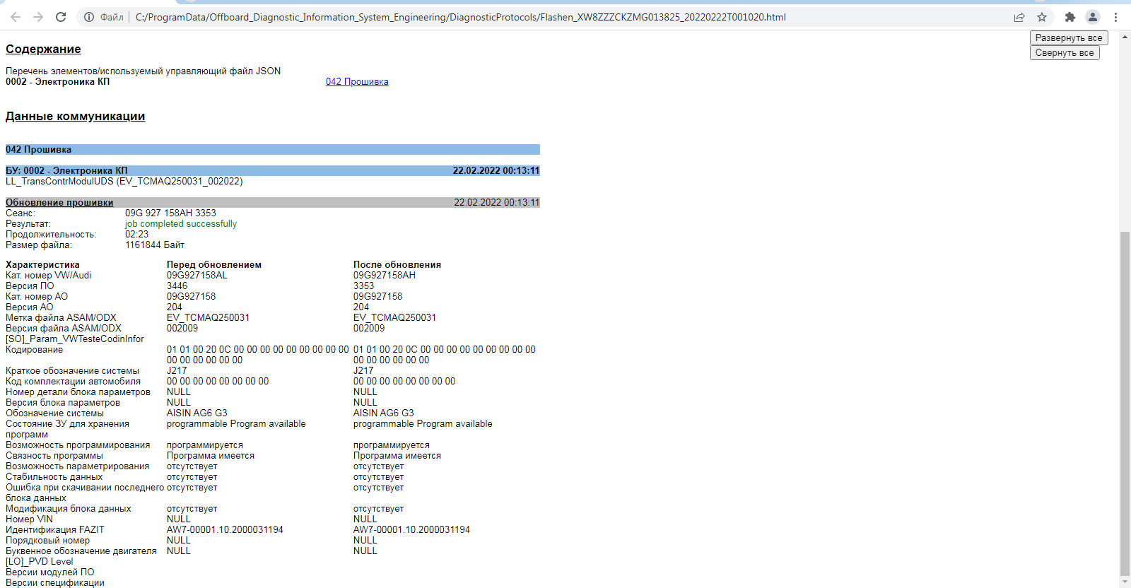1131x588 pixels.
Task: Click the before-update AISIN AG6 G3 value
Action: [197, 413]
